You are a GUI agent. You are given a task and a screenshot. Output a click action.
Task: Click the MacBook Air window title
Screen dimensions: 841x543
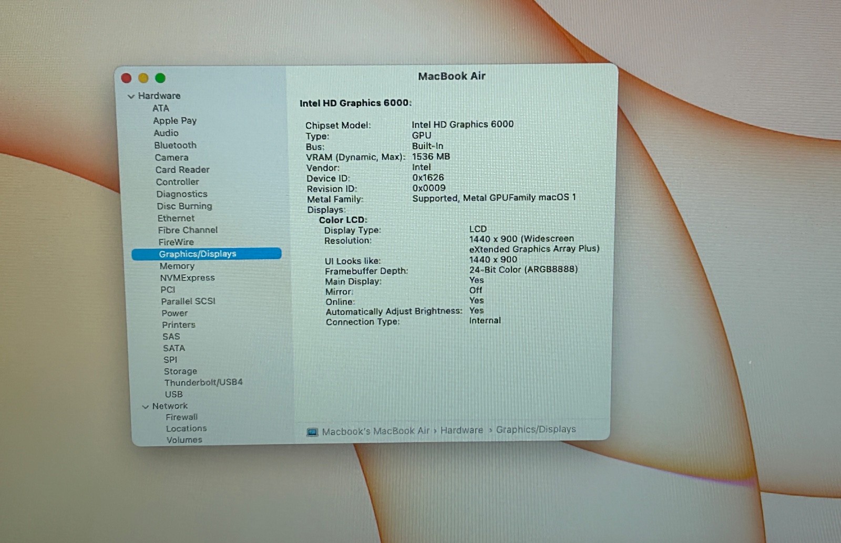tap(452, 76)
